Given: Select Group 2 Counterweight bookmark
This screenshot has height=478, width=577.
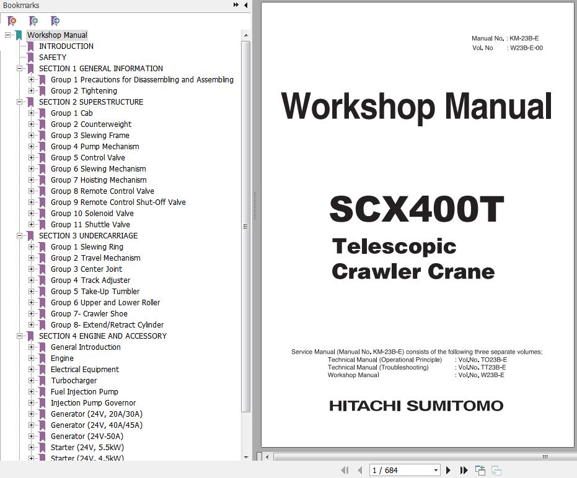Looking at the screenshot, I should 91,124.
